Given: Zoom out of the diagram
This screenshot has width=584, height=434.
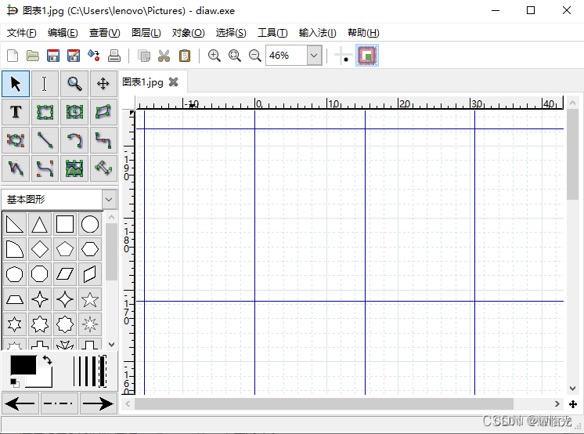Looking at the screenshot, I should [x=254, y=56].
